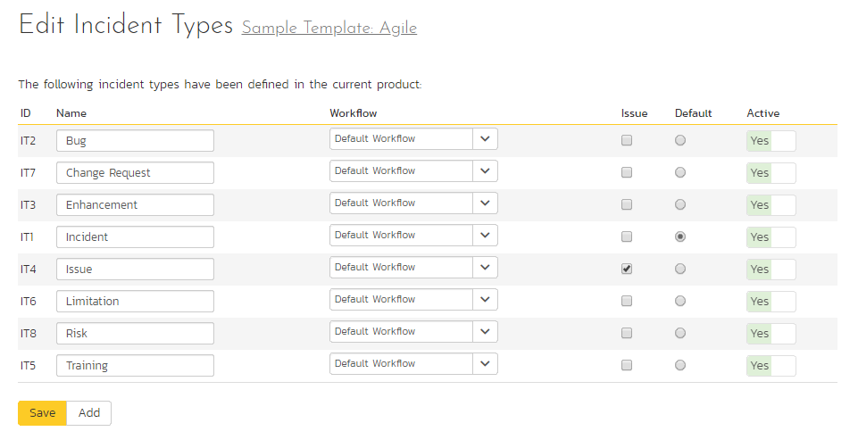Expand Workflow dropdown for Issue row
Viewport: 858px width, 448px height.
pos(413,268)
